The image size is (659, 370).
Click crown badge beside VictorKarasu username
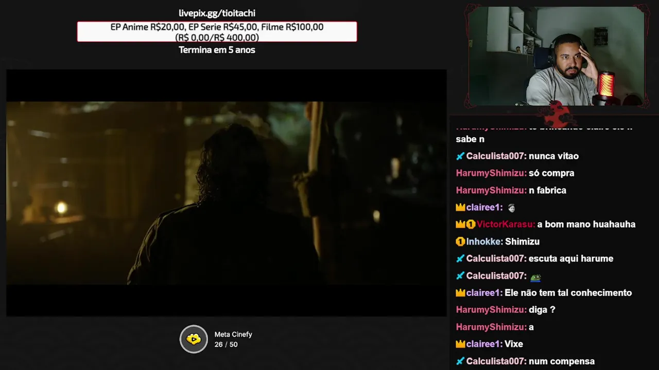[460, 225]
